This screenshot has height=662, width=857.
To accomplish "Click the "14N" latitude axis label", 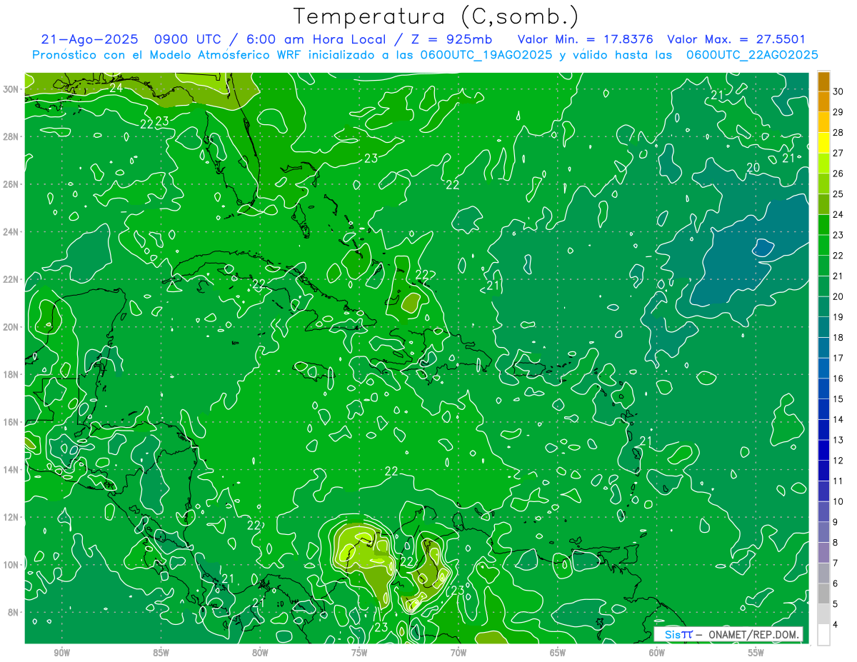I will (x=11, y=470).
